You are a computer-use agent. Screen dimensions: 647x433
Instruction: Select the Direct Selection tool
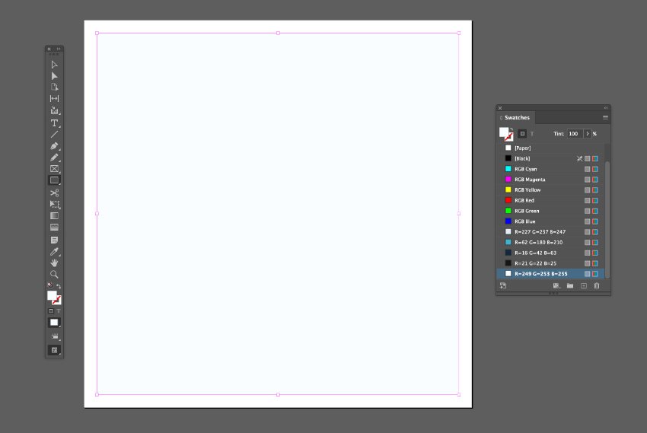pos(54,76)
